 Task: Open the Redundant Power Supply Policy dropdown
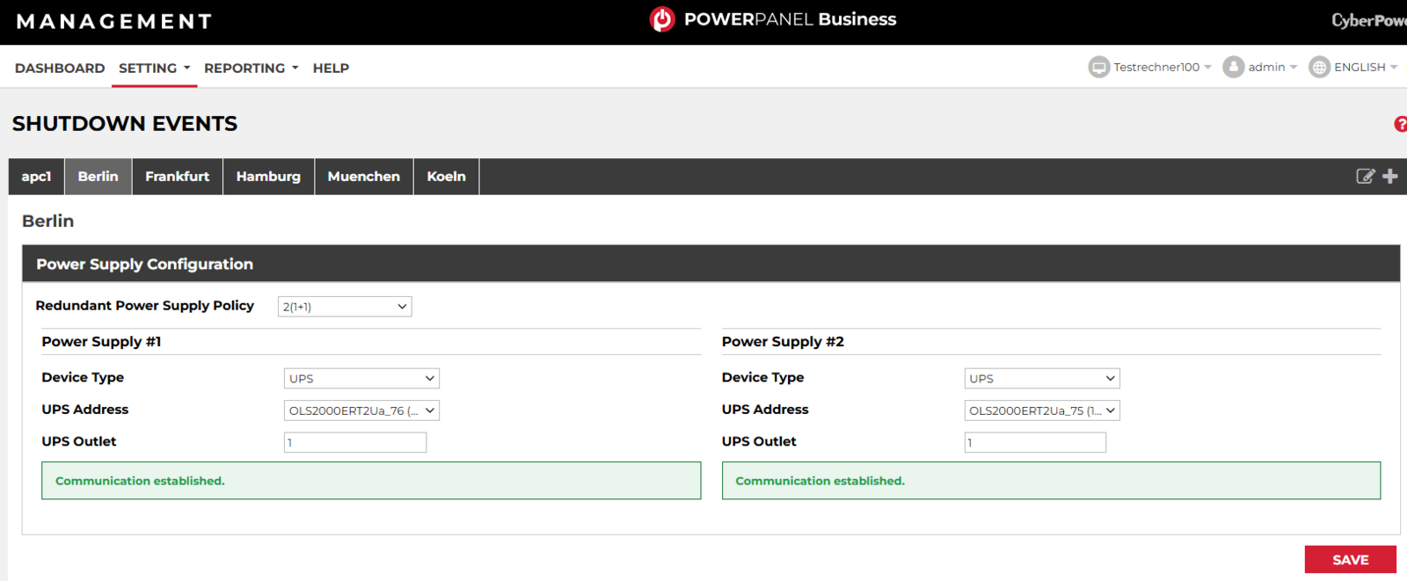point(345,307)
